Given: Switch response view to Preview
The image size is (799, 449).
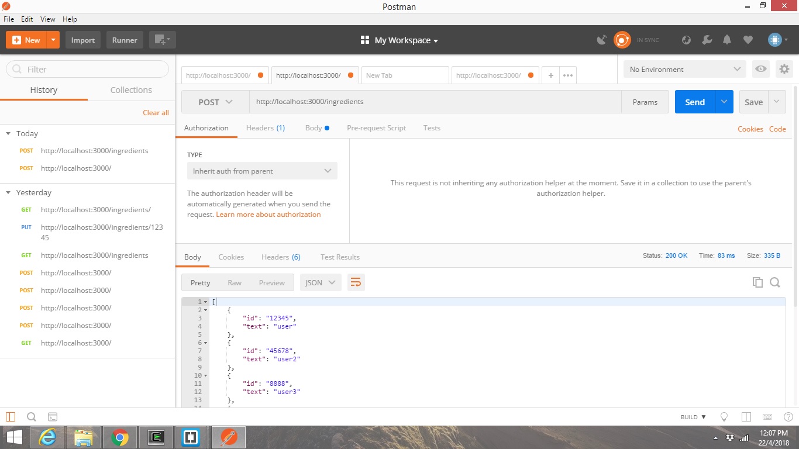Looking at the screenshot, I should tap(272, 283).
